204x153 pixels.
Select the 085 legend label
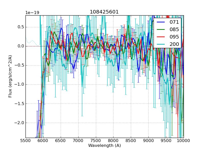[x=174, y=29]
